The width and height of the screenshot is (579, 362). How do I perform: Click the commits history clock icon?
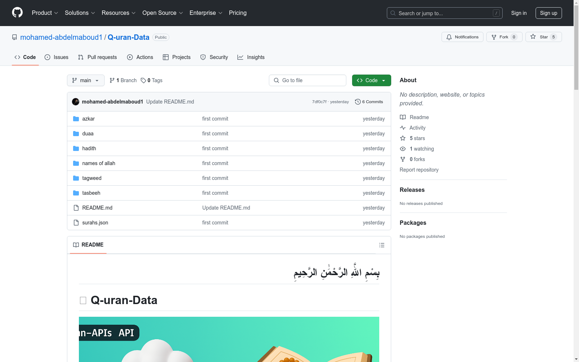358,102
